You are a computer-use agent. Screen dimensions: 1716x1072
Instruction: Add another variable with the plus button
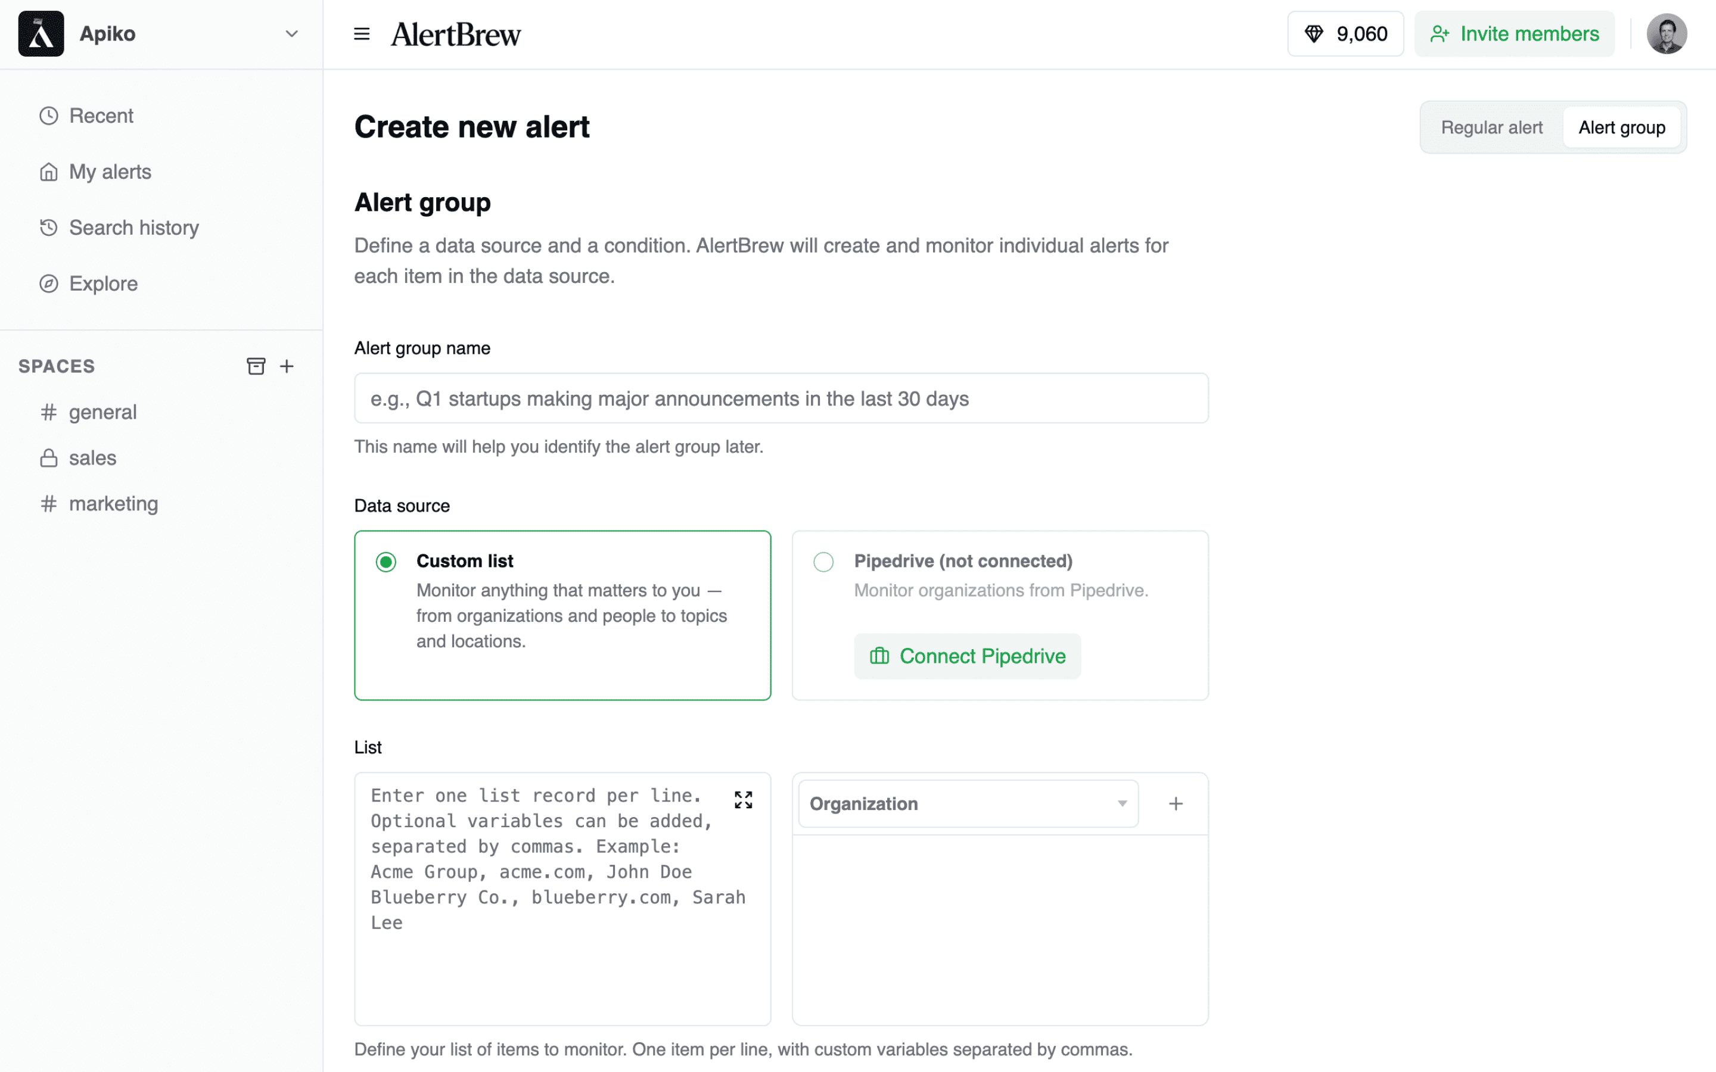click(x=1175, y=803)
